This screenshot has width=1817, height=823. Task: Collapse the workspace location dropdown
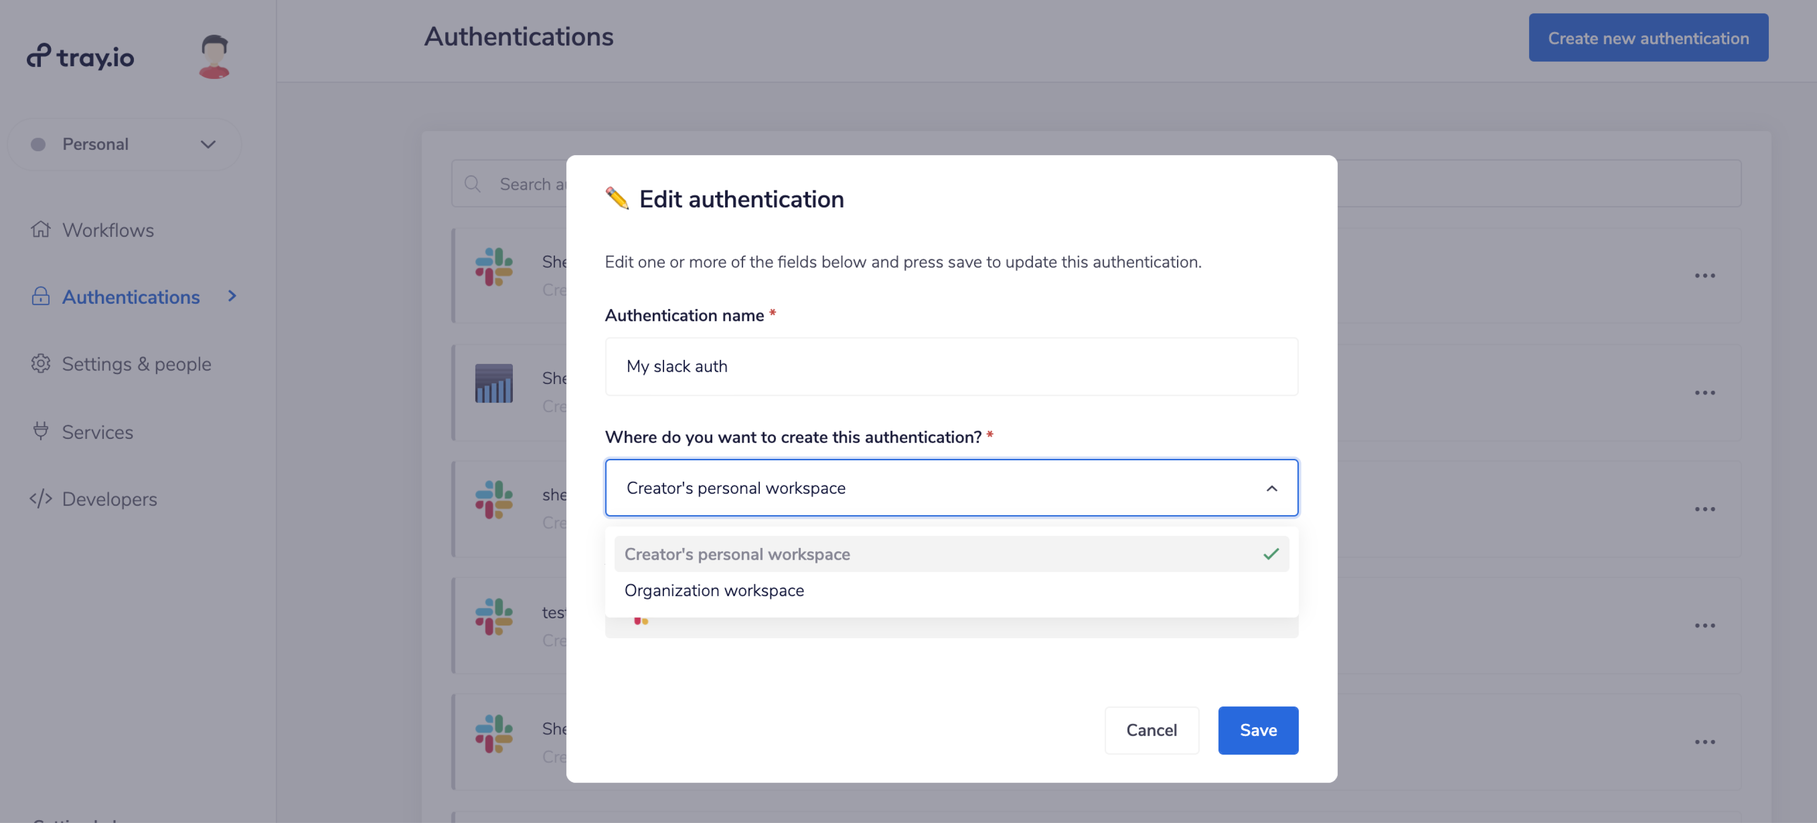1271,488
